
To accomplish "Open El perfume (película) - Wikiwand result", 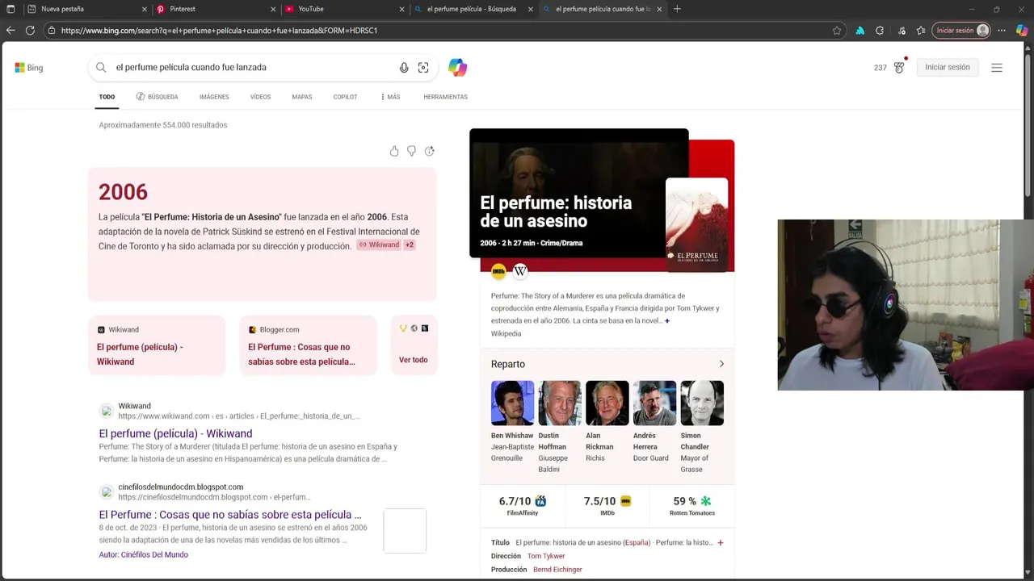I will pyautogui.click(x=175, y=433).
